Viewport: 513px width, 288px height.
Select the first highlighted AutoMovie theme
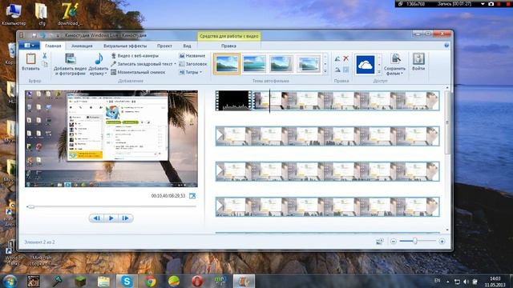(x=227, y=64)
